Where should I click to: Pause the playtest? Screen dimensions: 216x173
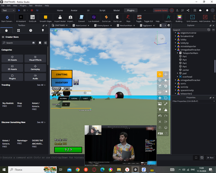coord(24,10)
